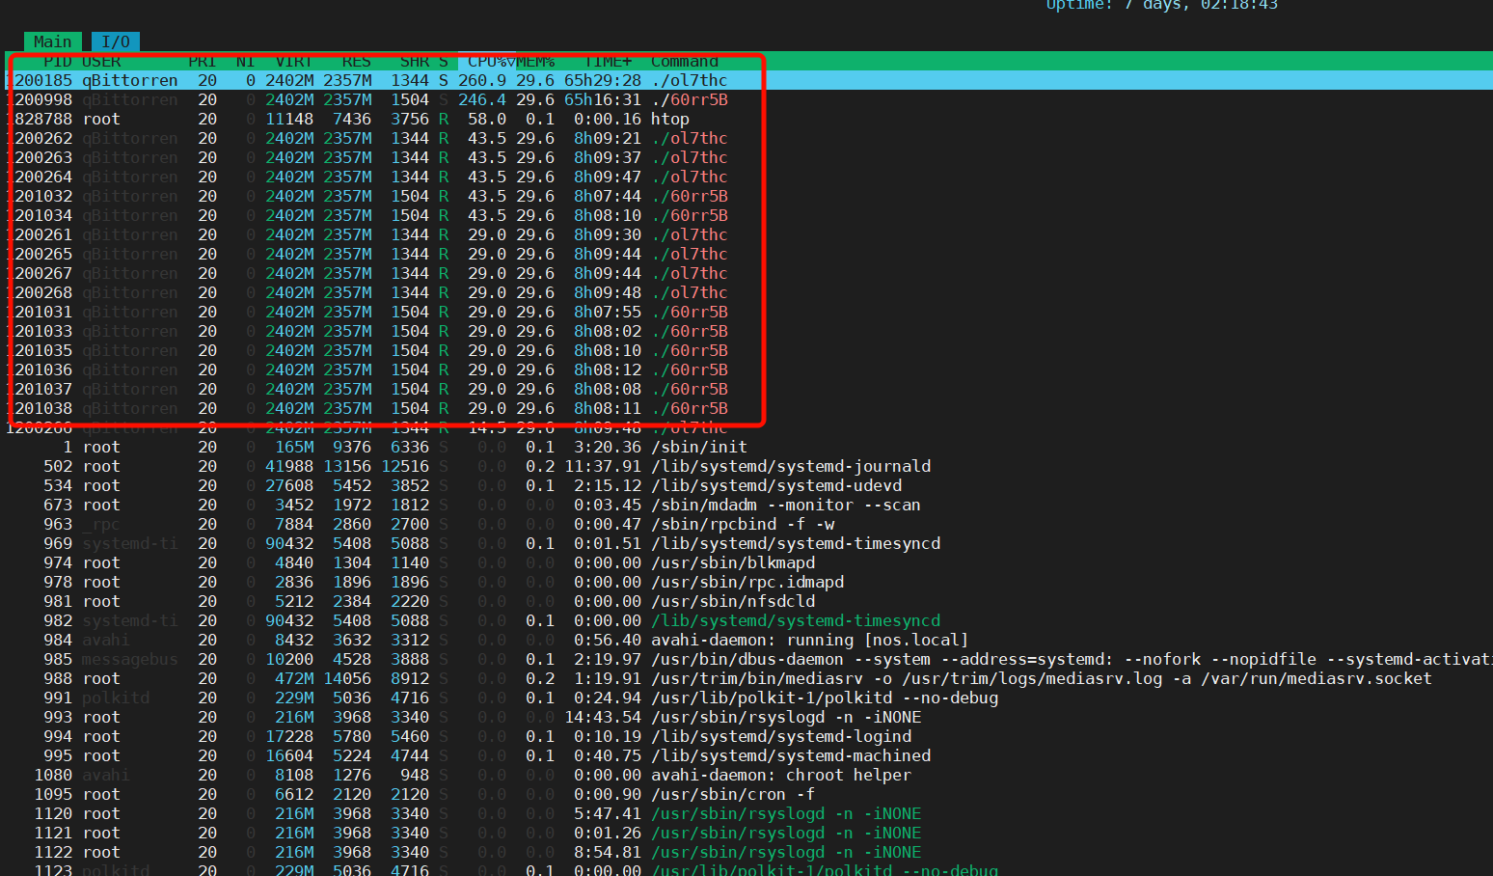The image size is (1493, 876).
Task: Click CPU value 260.9 in top row
Action: pos(482,80)
